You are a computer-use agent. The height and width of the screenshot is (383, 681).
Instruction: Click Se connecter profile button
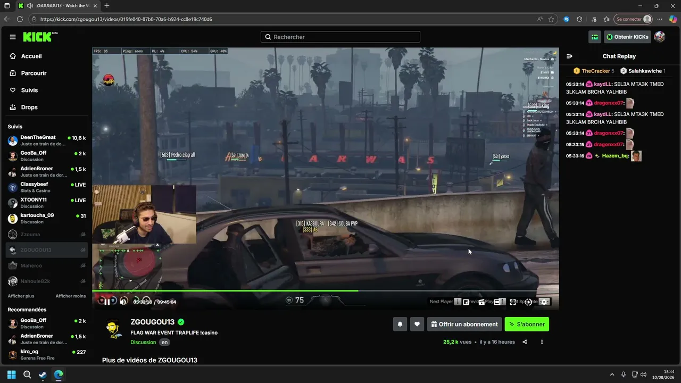[633, 19]
